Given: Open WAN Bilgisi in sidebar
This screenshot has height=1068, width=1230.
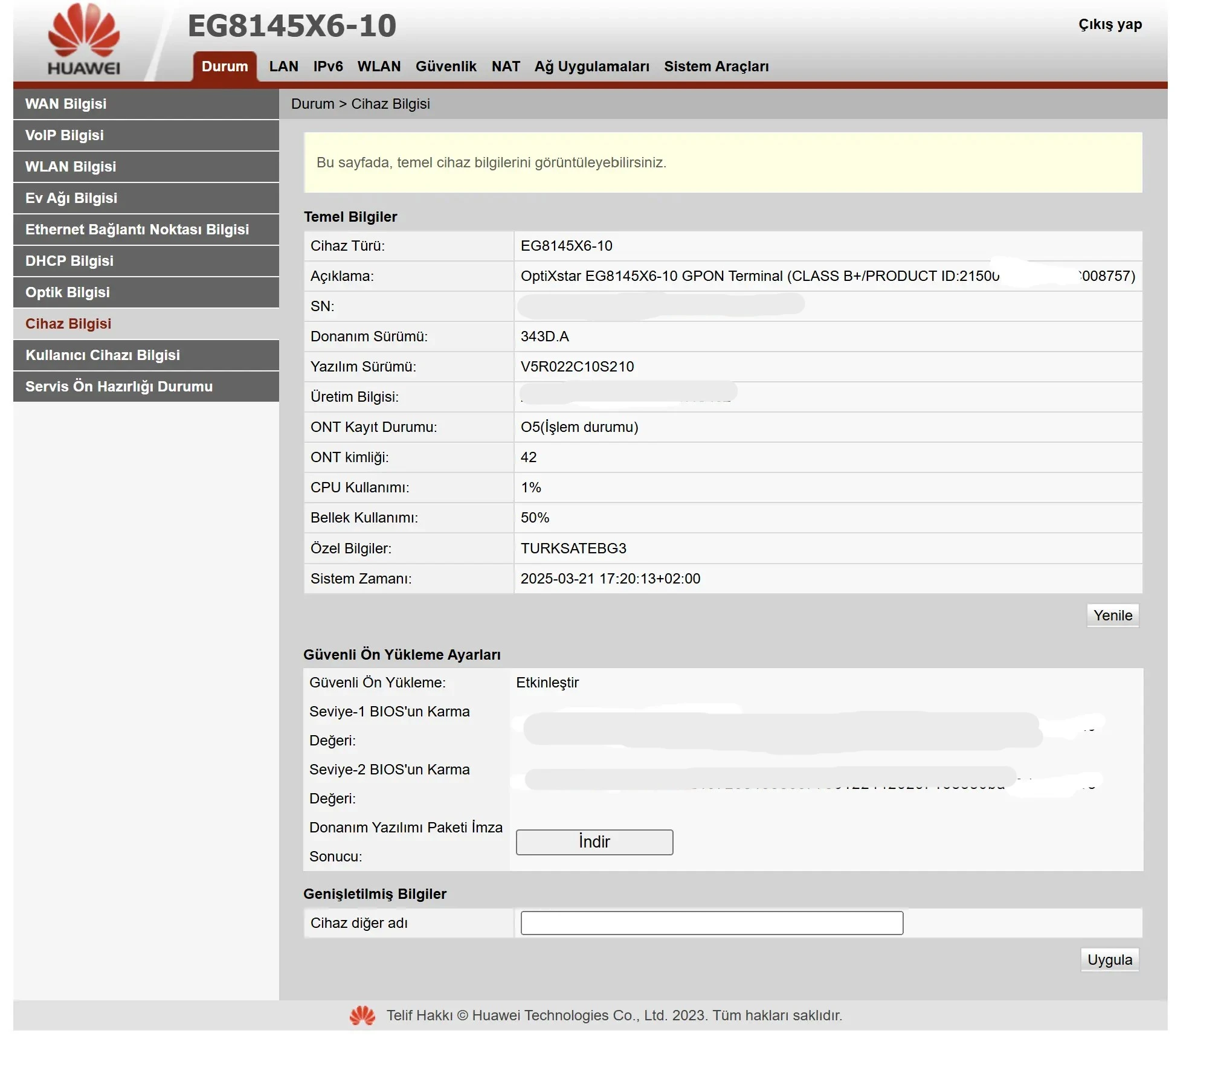Looking at the screenshot, I should (146, 104).
